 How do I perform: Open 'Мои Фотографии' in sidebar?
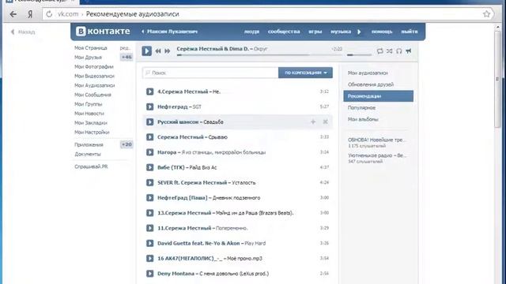[x=94, y=66]
